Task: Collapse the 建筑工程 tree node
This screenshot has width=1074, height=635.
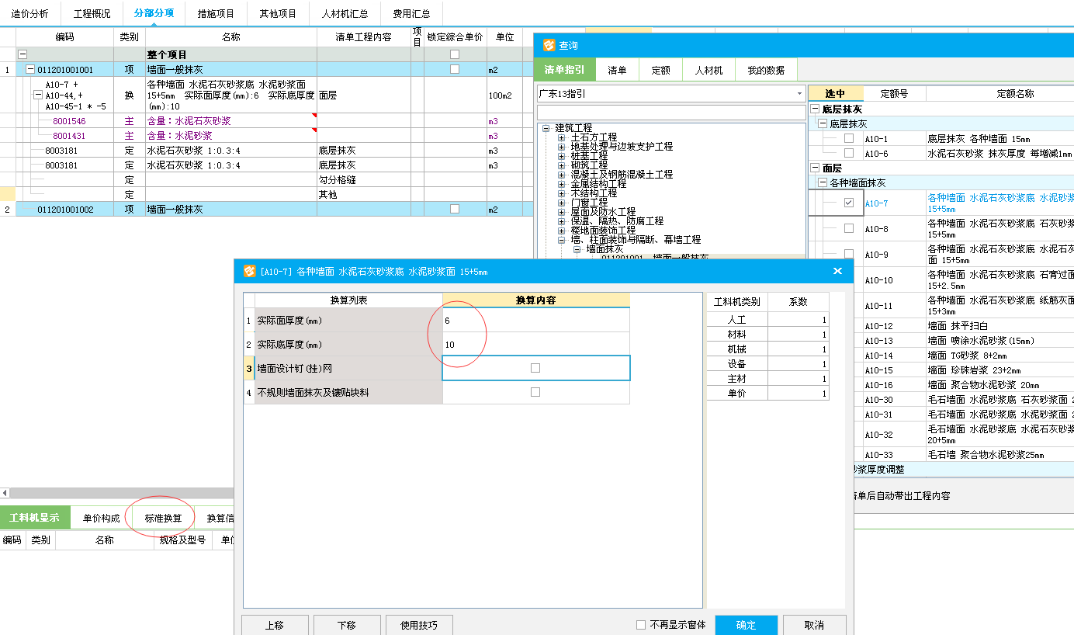Action: pos(546,127)
